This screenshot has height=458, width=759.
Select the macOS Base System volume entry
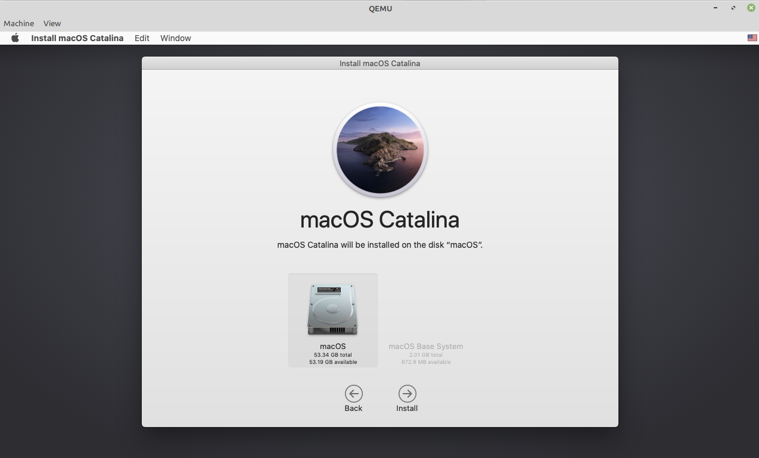(x=426, y=346)
